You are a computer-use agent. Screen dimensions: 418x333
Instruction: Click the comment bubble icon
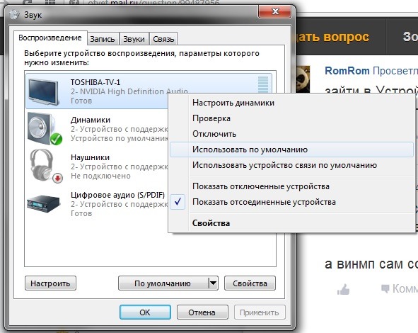pos(385,288)
